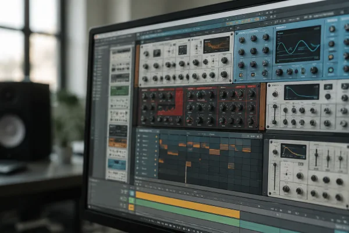Click the last of three vertical sliders, bottom-right module
The width and height of the screenshot is (349, 233).
[x=340, y=159]
